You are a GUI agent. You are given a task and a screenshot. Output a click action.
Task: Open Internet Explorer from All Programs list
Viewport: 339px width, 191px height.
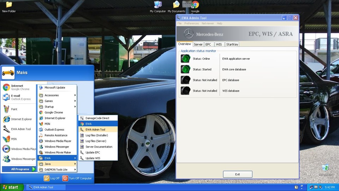[57, 118]
